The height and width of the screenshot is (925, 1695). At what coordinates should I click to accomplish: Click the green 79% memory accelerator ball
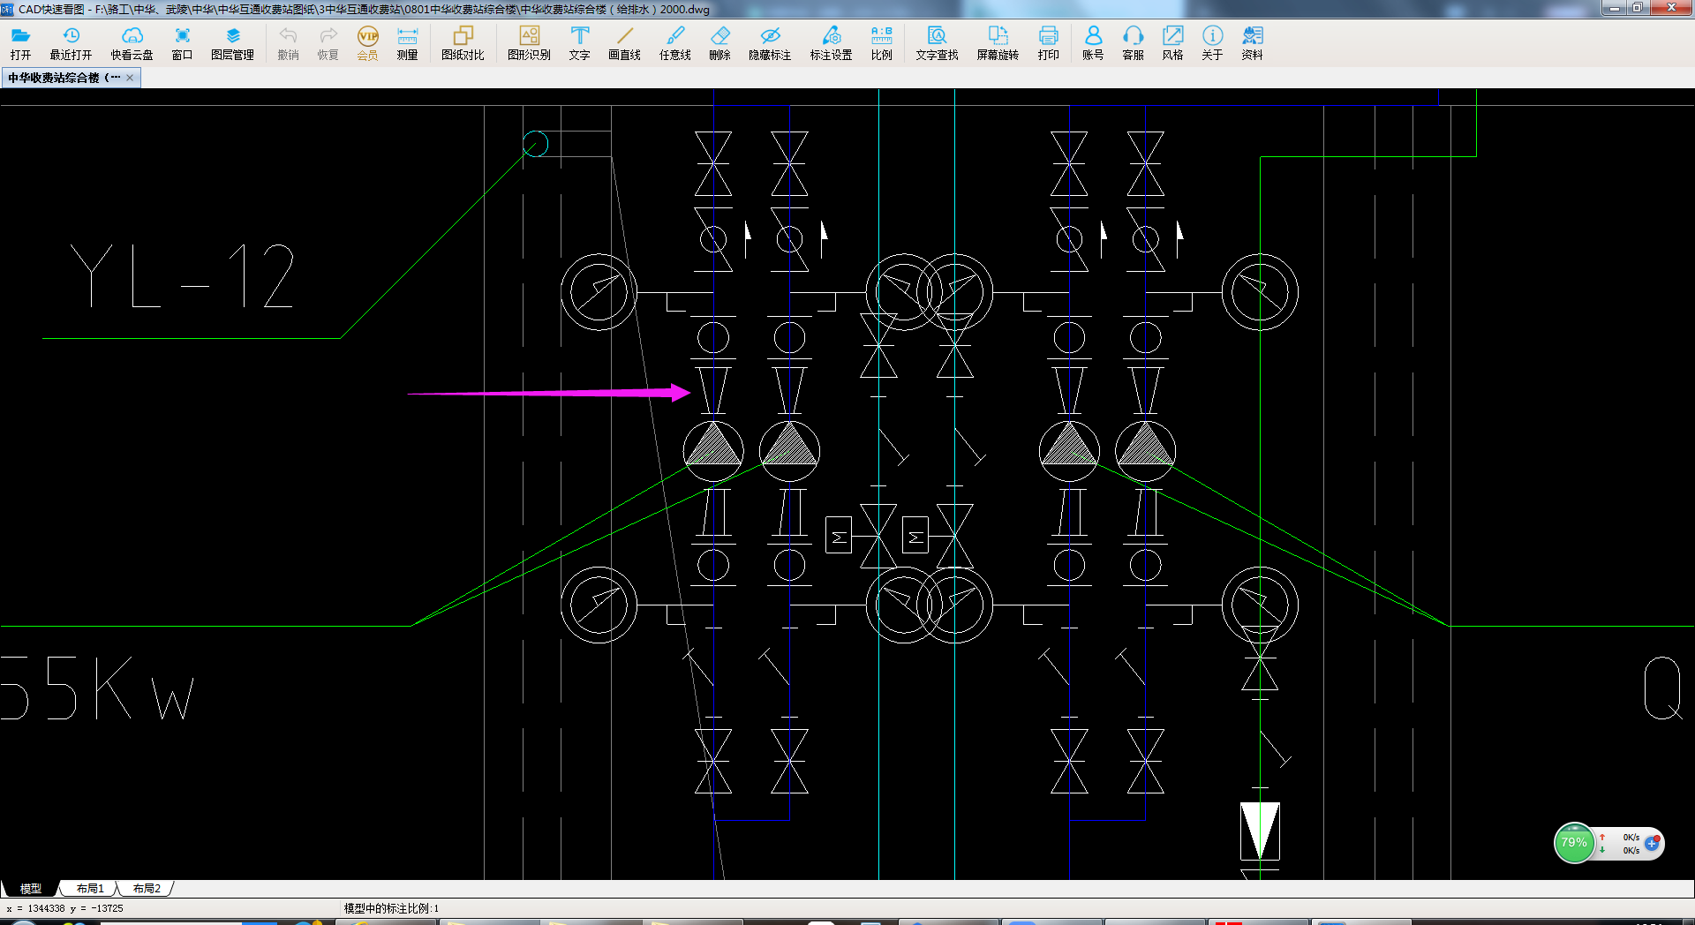coord(1574,843)
